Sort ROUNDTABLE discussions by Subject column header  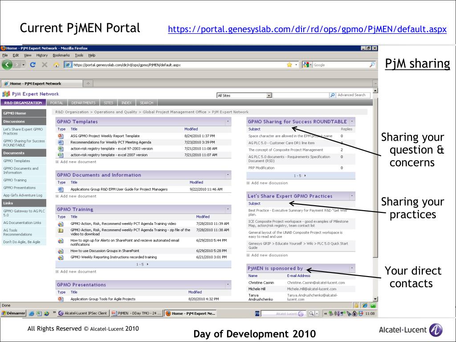254,129
